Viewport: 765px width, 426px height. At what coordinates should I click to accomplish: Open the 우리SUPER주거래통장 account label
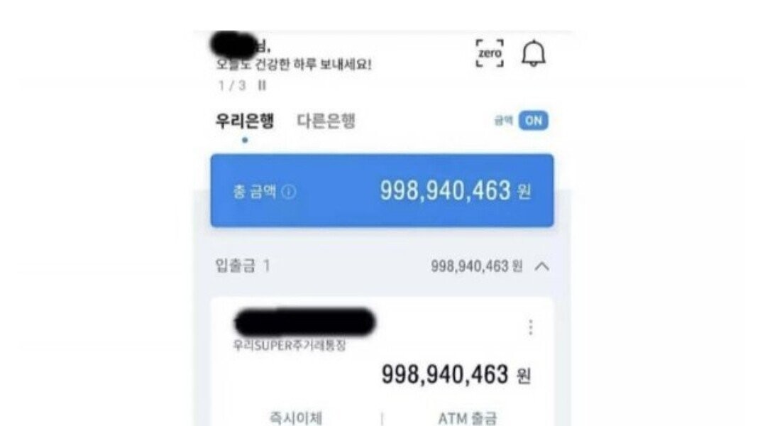pyautogui.click(x=290, y=346)
